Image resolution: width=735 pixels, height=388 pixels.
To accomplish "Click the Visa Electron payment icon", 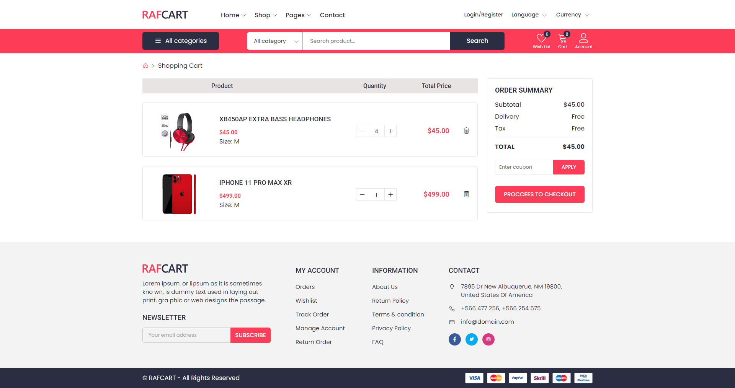I will pyautogui.click(x=583, y=378).
